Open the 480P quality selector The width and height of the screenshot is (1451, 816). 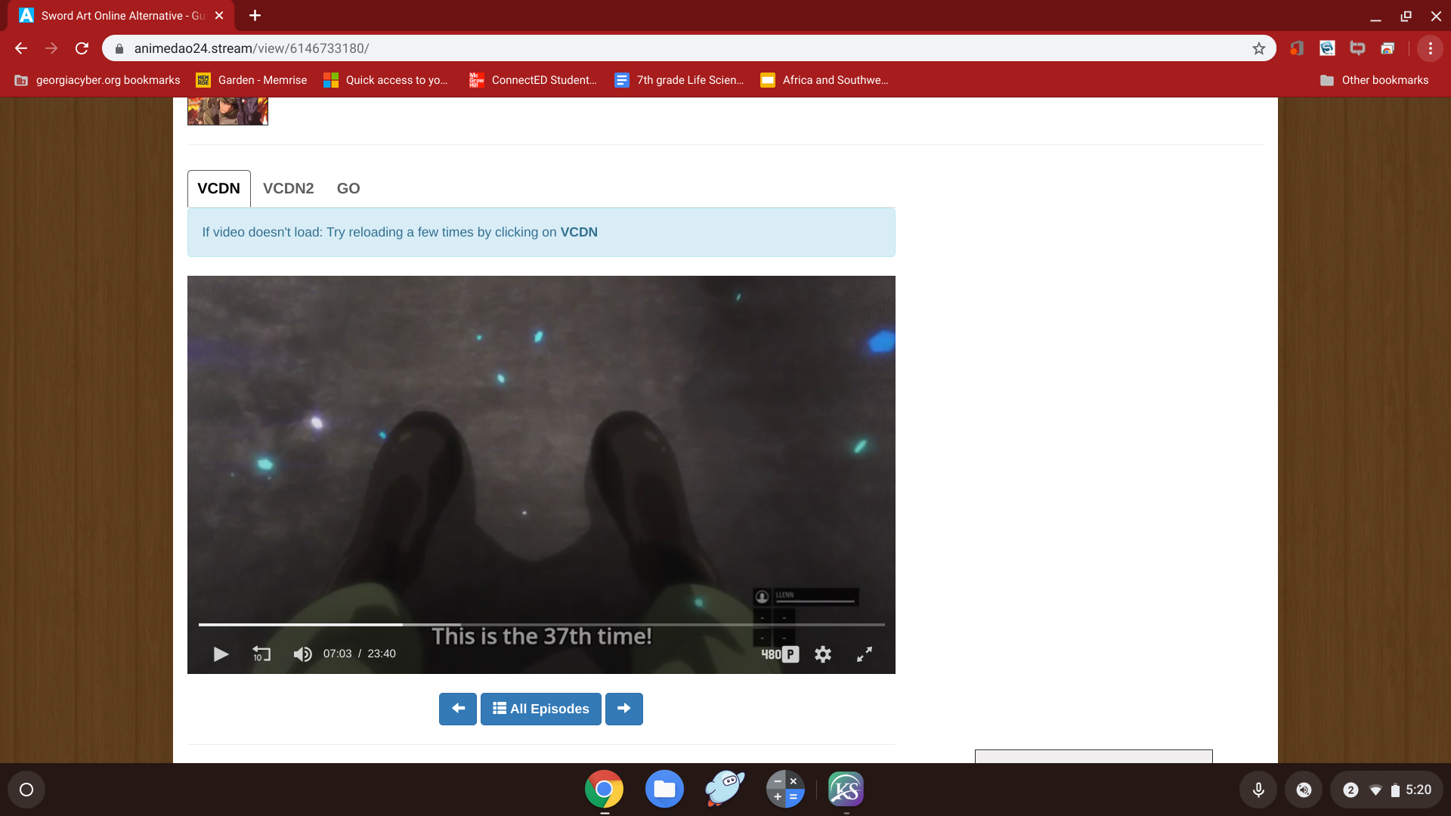point(780,654)
